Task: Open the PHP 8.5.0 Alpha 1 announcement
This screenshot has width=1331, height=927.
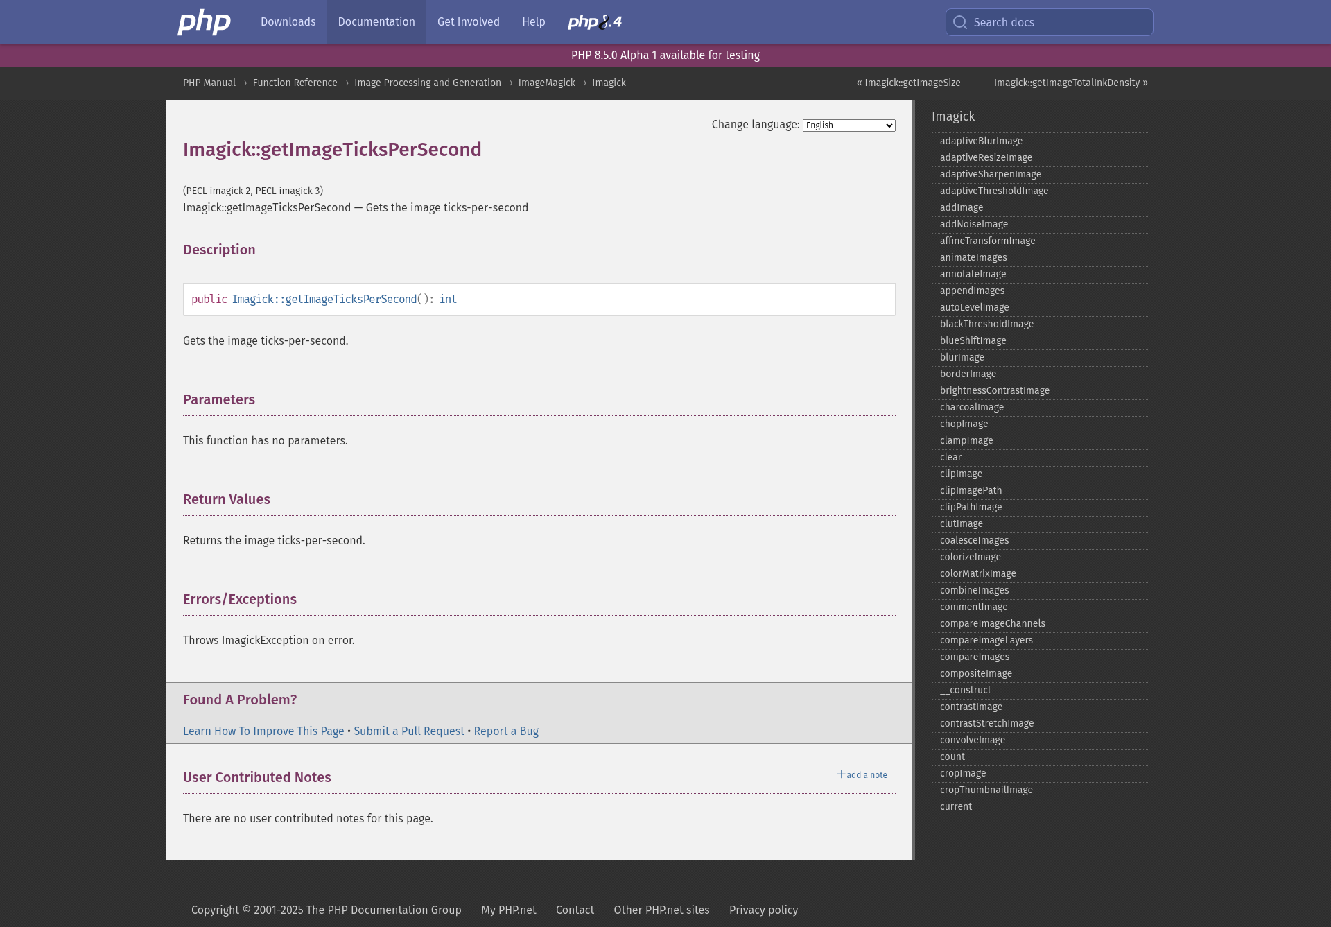Action: pyautogui.click(x=665, y=55)
